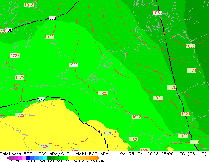Click the 534 legend value

(x=51, y=161)
